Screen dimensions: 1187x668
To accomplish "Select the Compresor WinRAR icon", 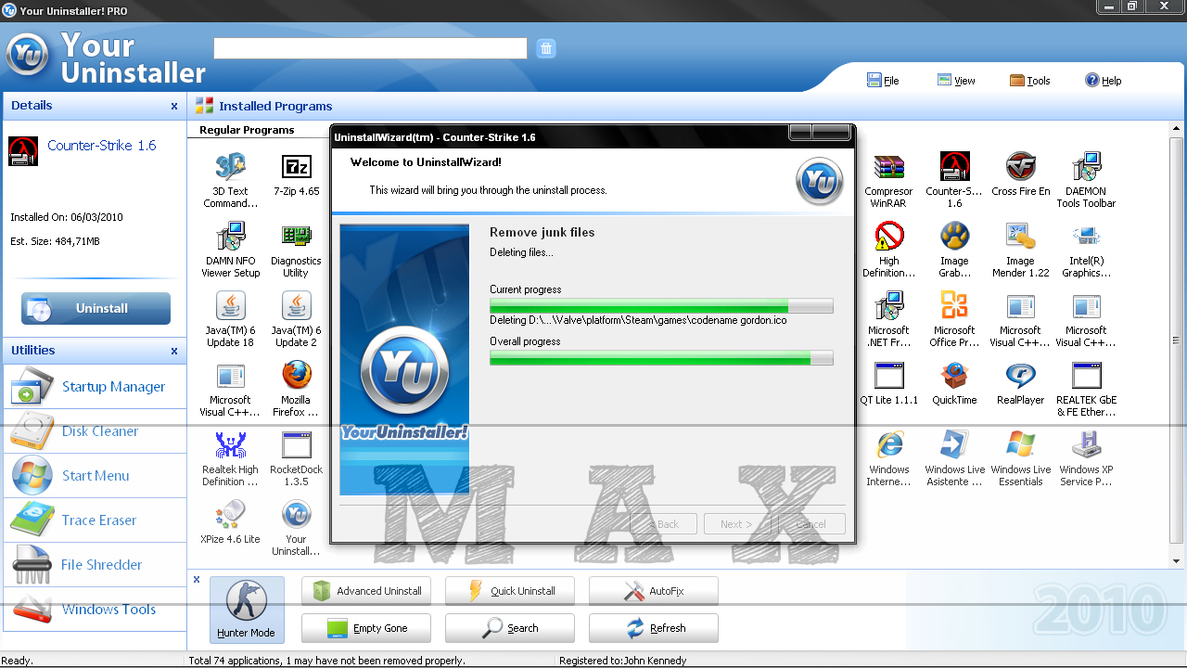I will [888, 167].
